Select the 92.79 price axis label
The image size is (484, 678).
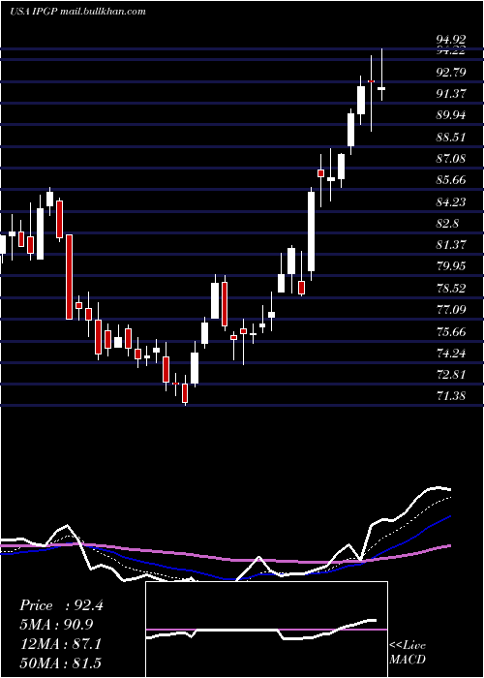click(x=451, y=73)
